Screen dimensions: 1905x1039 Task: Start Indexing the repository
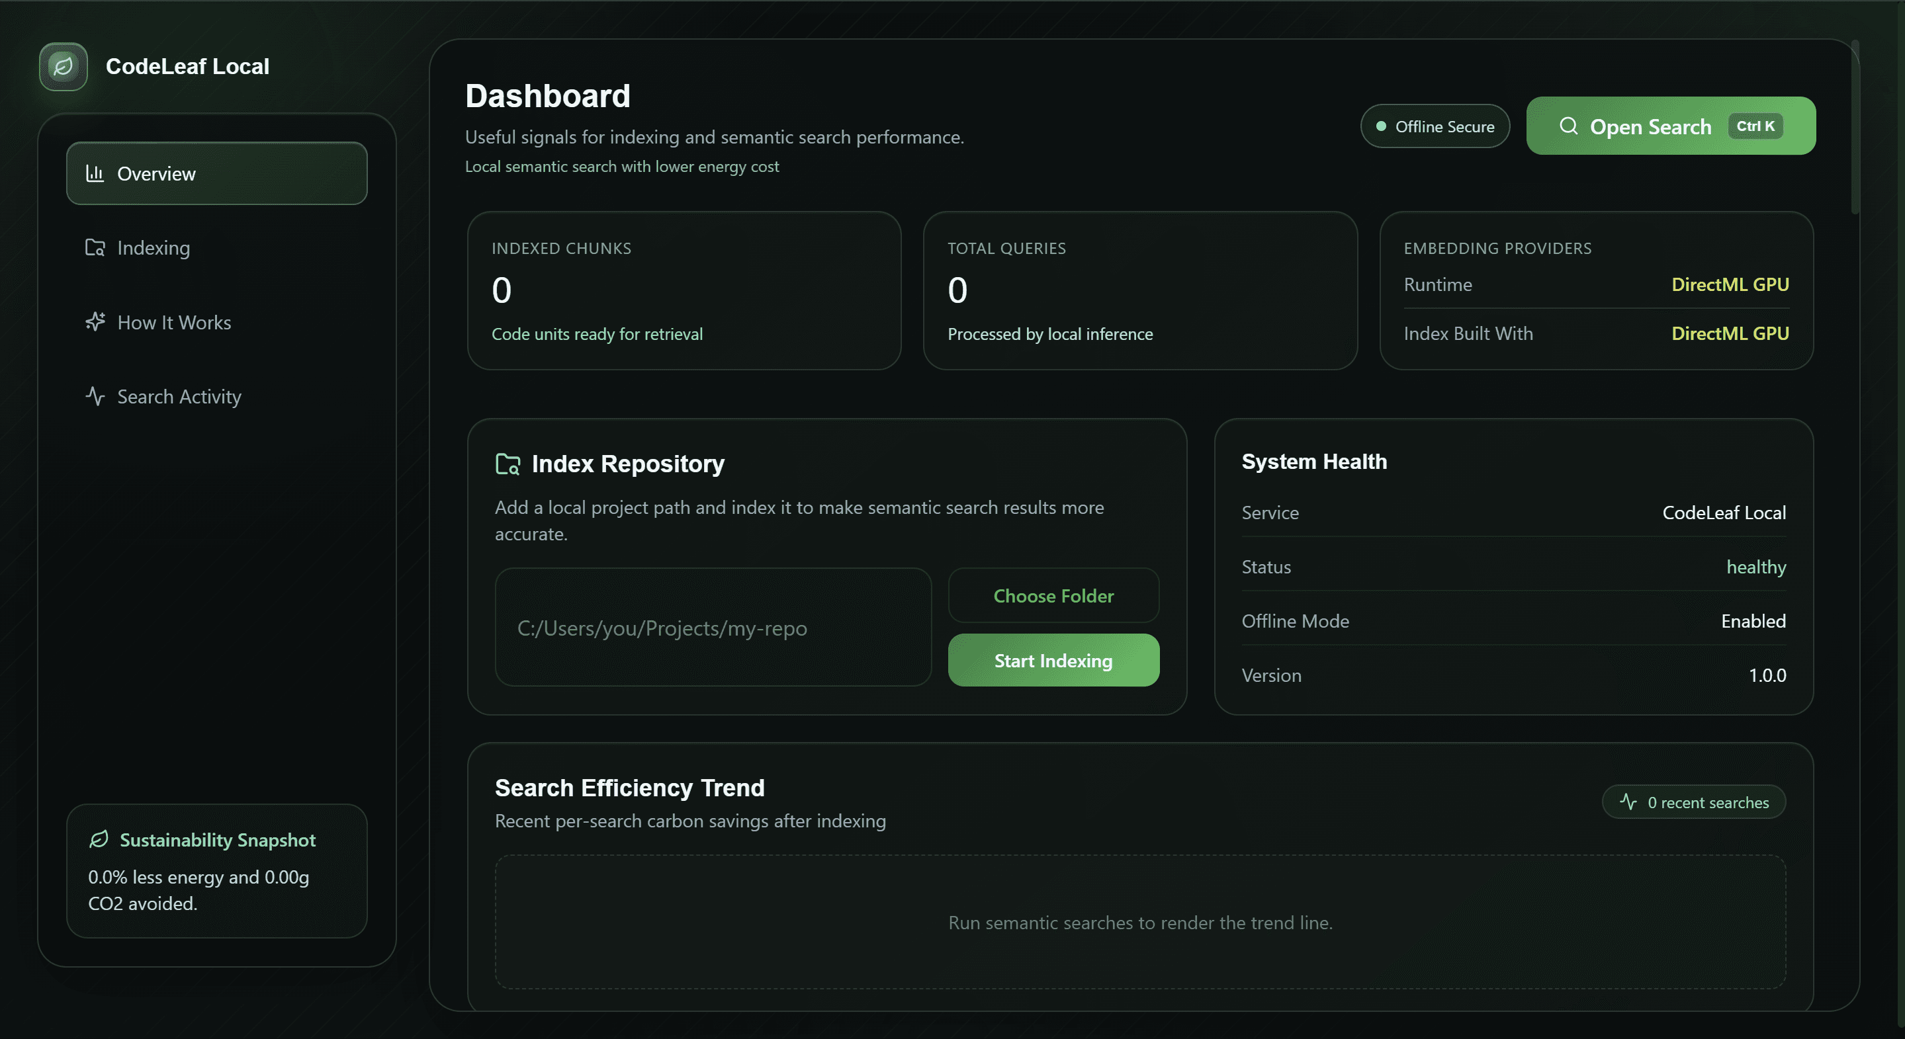[x=1053, y=661]
